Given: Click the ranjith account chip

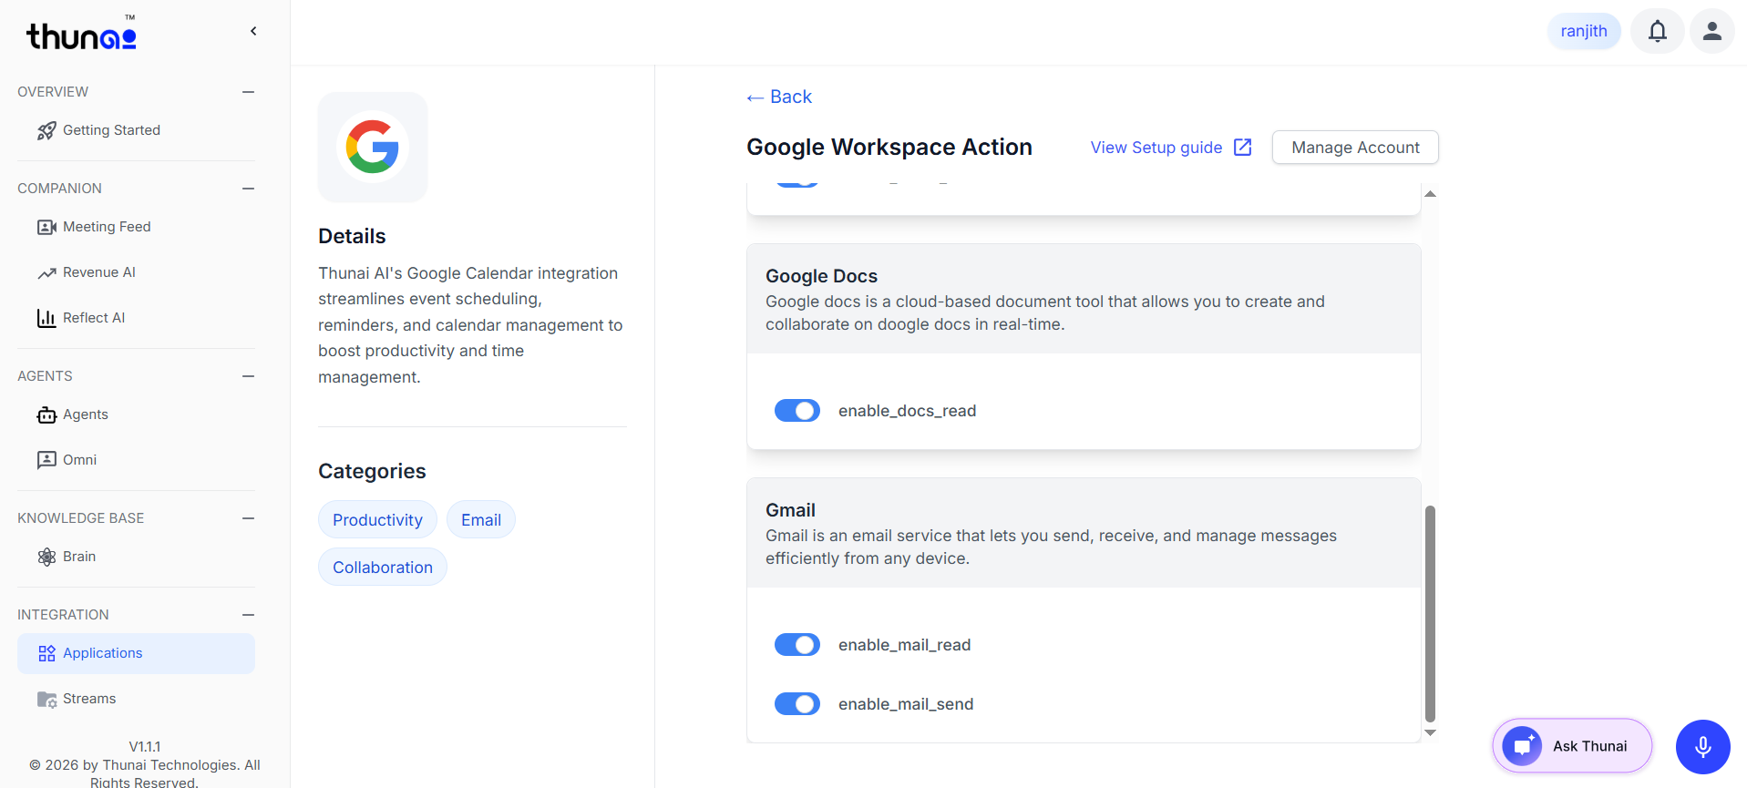Looking at the screenshot, I should (1584, 31).
